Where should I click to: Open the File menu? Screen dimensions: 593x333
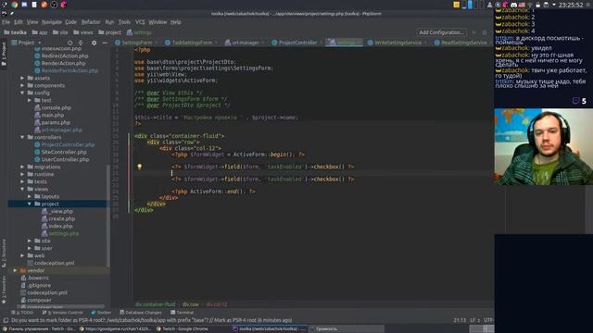(6, 22)
